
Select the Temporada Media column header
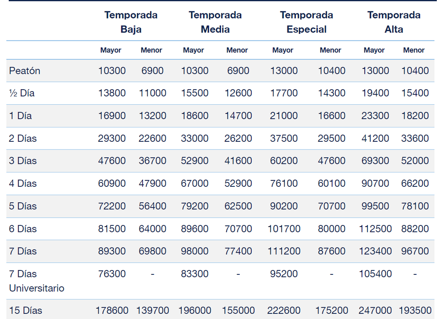click(x=215, y=22)
